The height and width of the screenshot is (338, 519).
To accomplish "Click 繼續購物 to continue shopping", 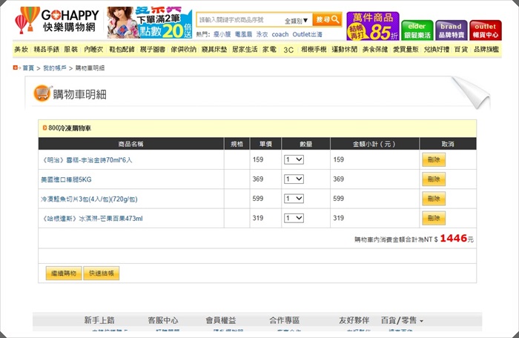I will pos(62,274).
